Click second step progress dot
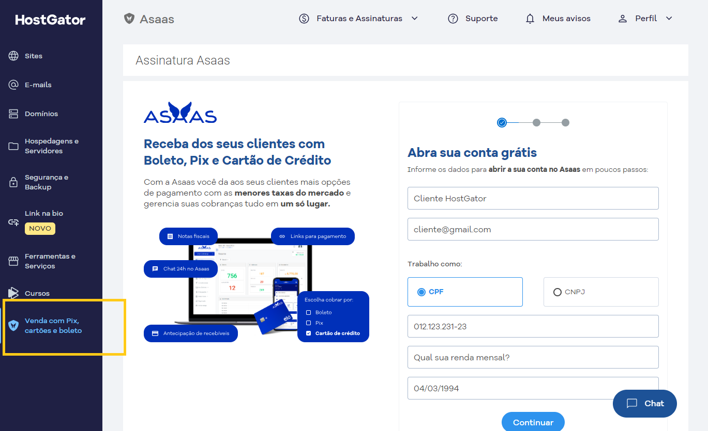708x431 pixels. tap(536, 122)
